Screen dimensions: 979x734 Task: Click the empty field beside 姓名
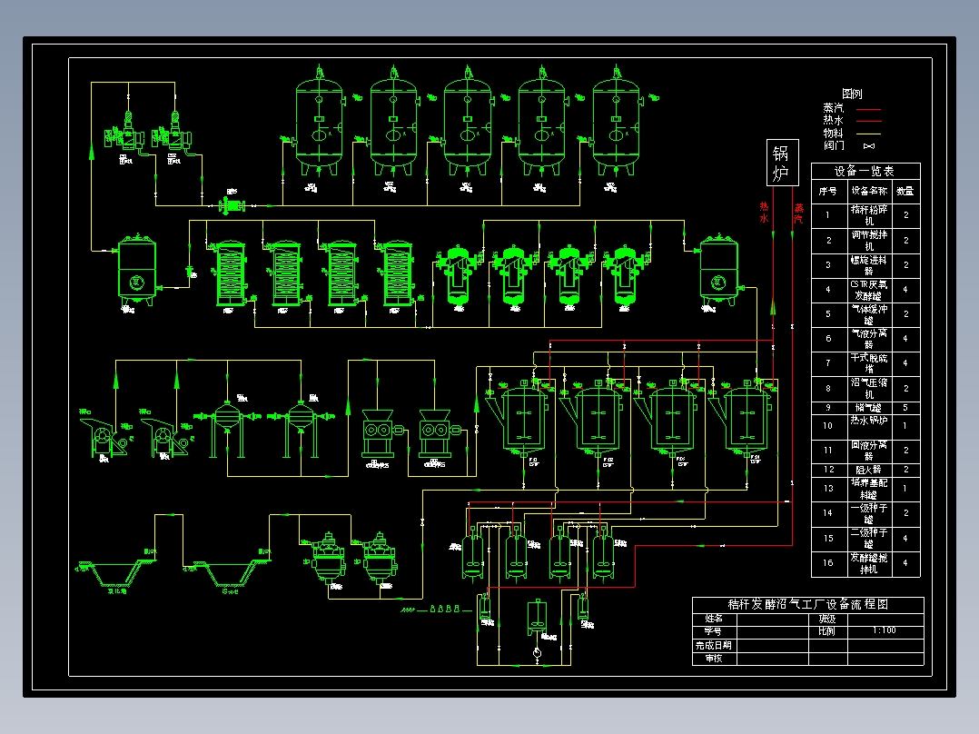coord(773,619)
